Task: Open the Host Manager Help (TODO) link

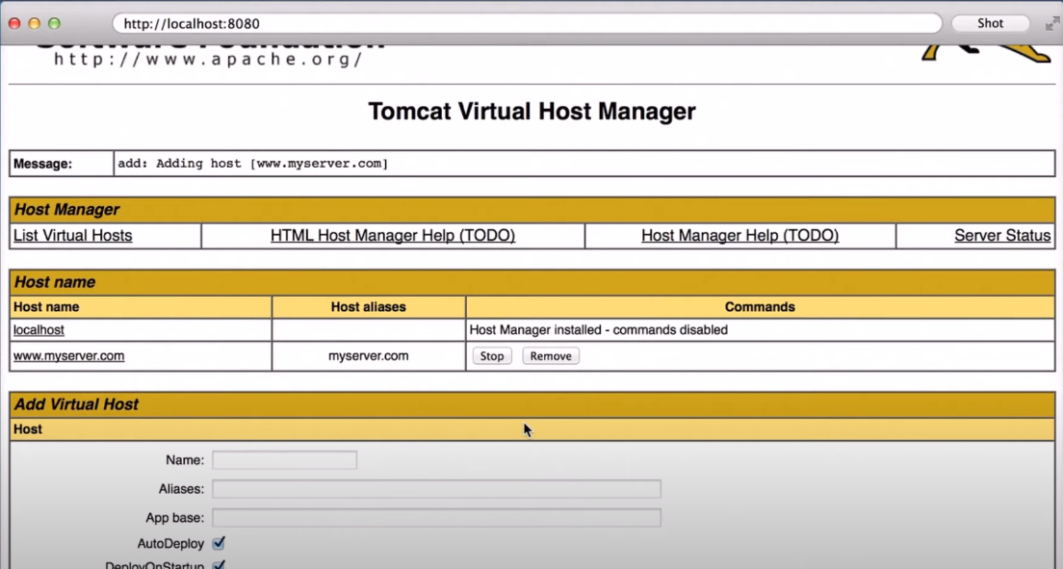Action: (739, 235)
